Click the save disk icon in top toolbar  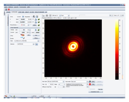tap(6, 10)
